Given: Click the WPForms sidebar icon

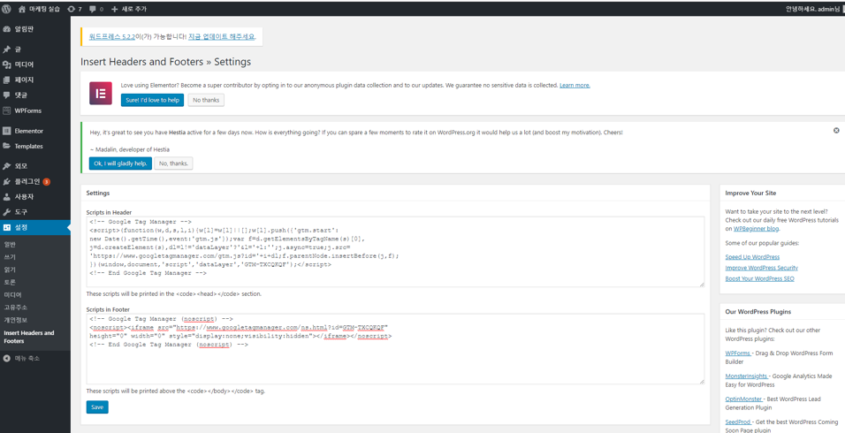Looking at the screenshot, I should pos(6,111).
